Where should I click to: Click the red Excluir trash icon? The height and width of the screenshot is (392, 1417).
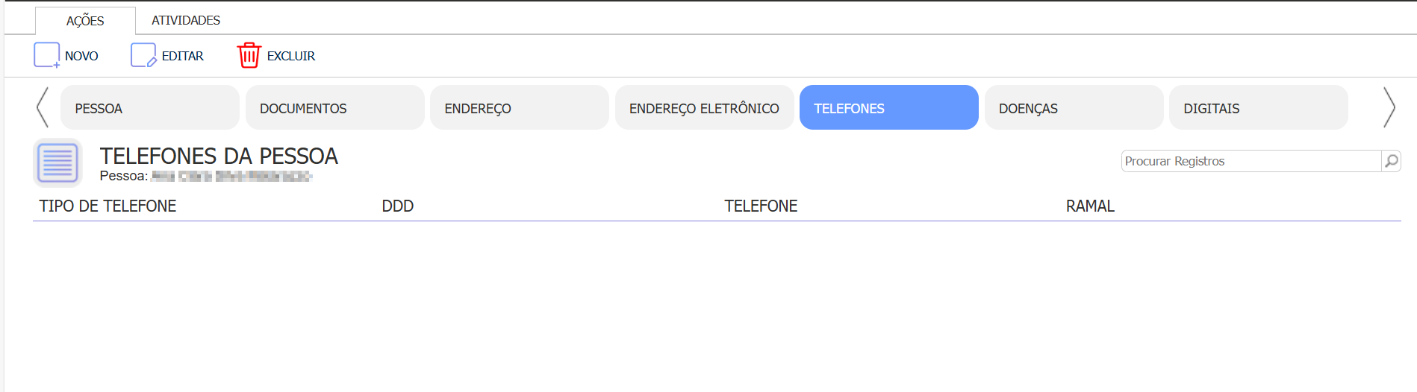(x=249, y=55)
